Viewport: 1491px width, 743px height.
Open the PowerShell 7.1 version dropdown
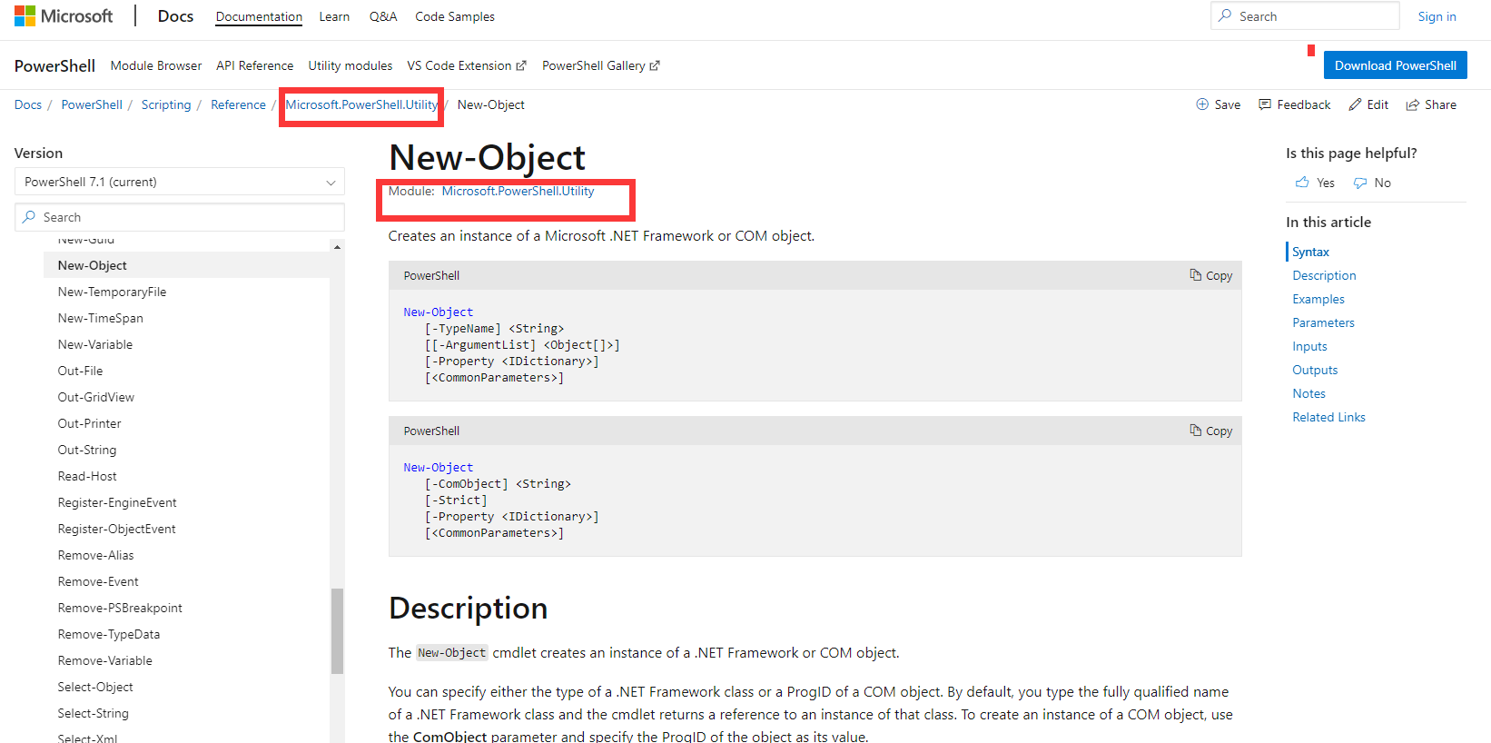180,182
